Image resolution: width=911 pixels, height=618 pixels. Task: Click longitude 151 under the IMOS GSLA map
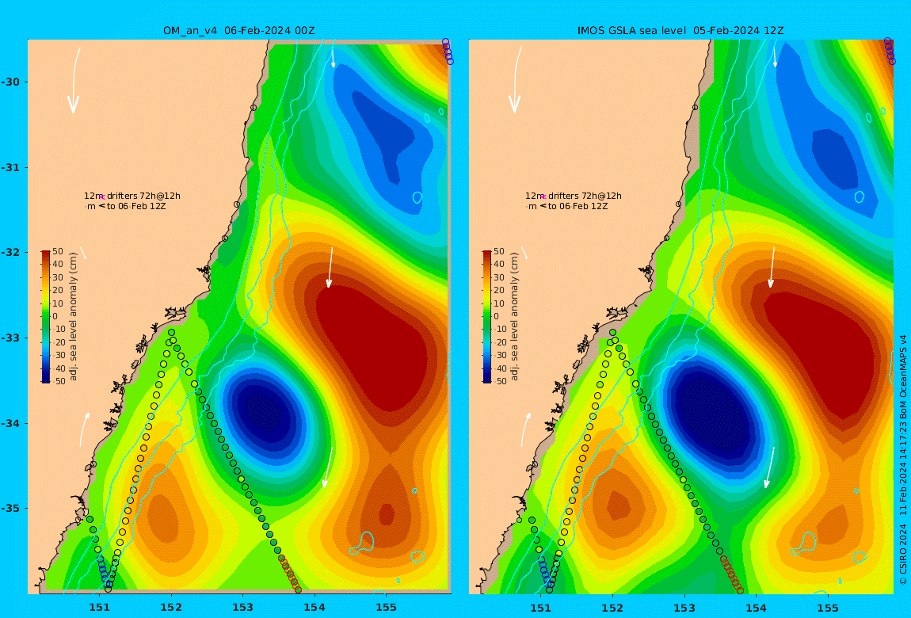541,608
